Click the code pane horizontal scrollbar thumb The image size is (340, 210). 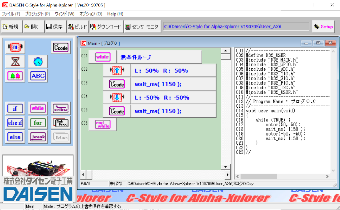259,177
